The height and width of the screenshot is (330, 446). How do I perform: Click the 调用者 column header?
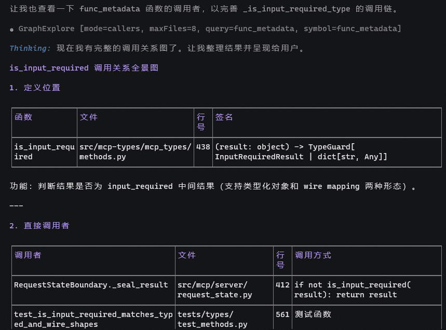[28, 255]
